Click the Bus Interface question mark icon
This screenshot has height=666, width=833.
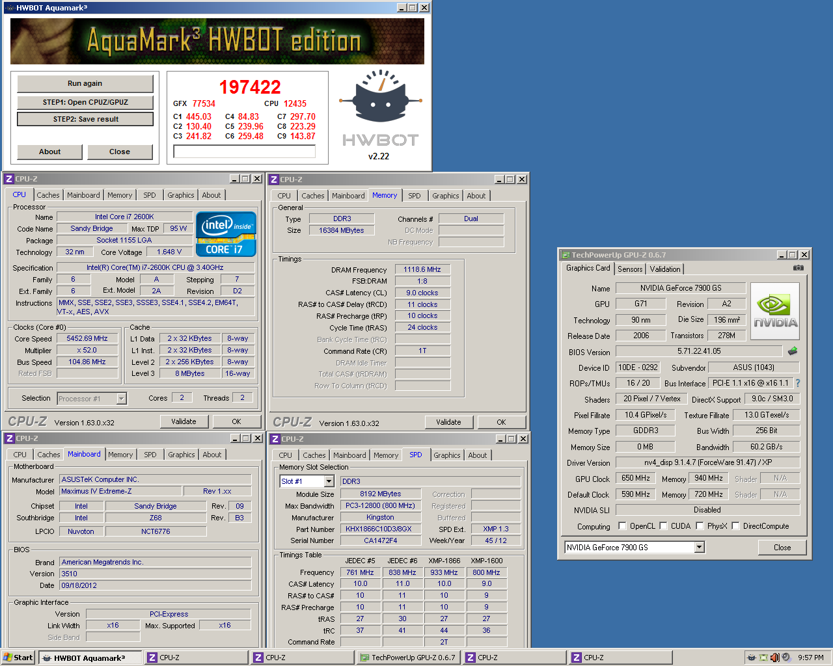pos(798,383)
